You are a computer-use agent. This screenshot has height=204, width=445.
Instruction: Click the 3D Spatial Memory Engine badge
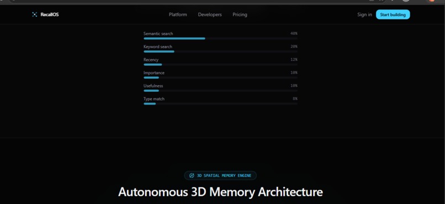click(220, 176)
